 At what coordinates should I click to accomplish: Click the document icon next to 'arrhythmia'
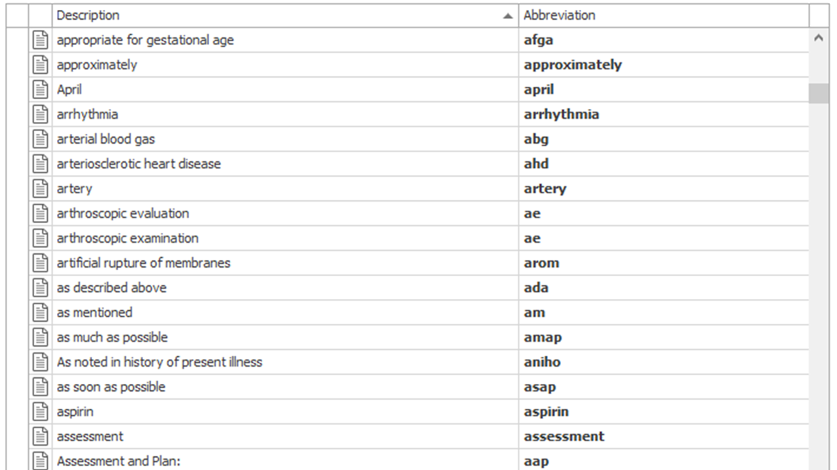(x=41, y=114)
